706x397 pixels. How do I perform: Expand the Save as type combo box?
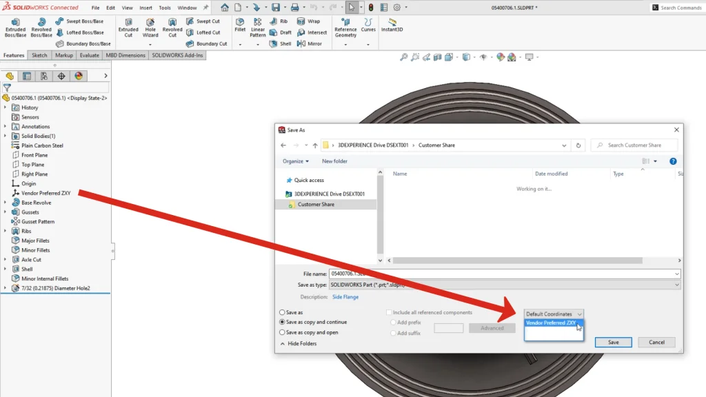(x=505, y=285)
